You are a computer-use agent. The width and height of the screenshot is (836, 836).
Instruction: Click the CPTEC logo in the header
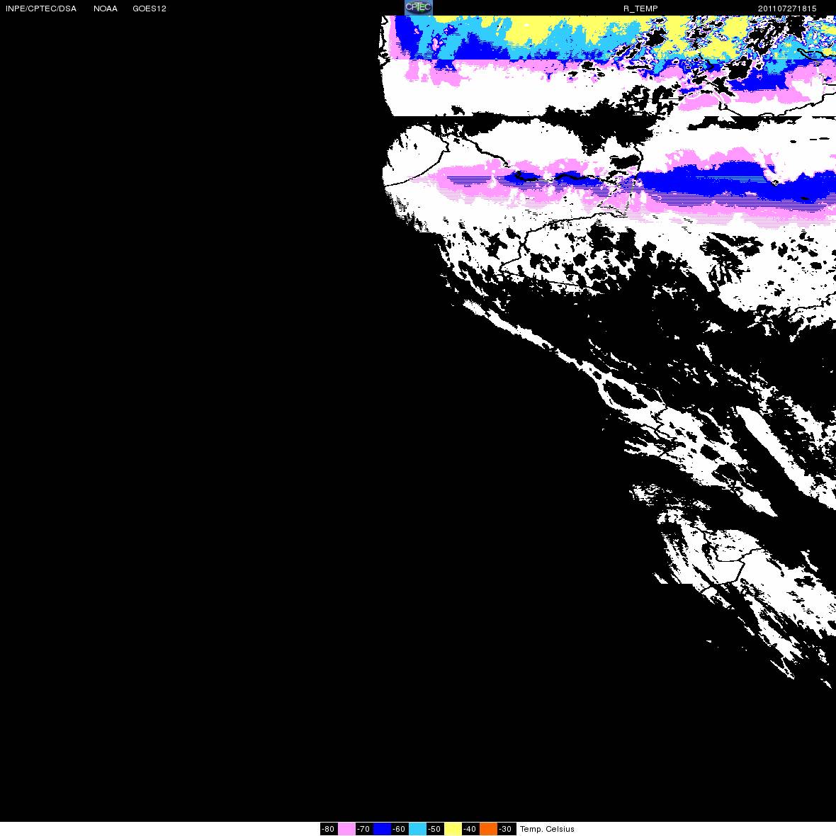point(418,8)
